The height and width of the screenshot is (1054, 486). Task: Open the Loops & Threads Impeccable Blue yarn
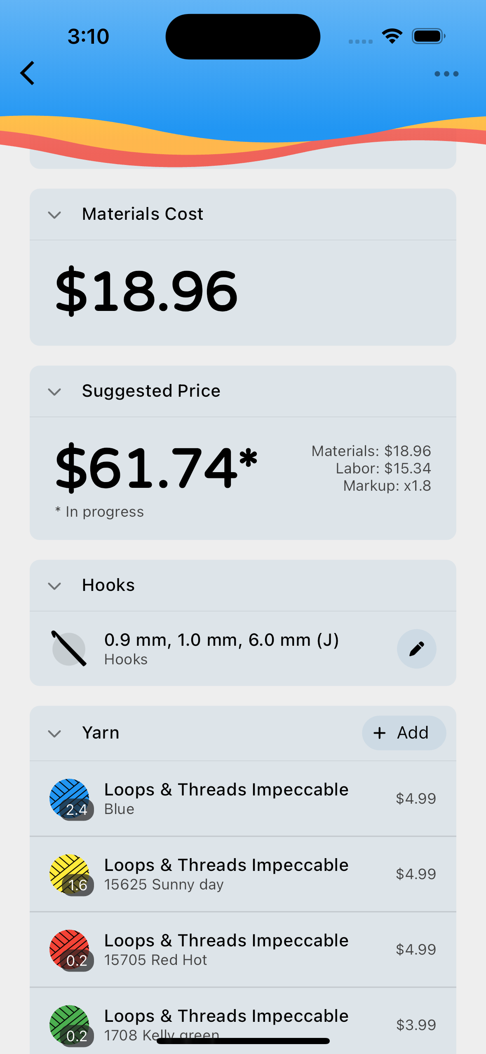coord(243,799)
